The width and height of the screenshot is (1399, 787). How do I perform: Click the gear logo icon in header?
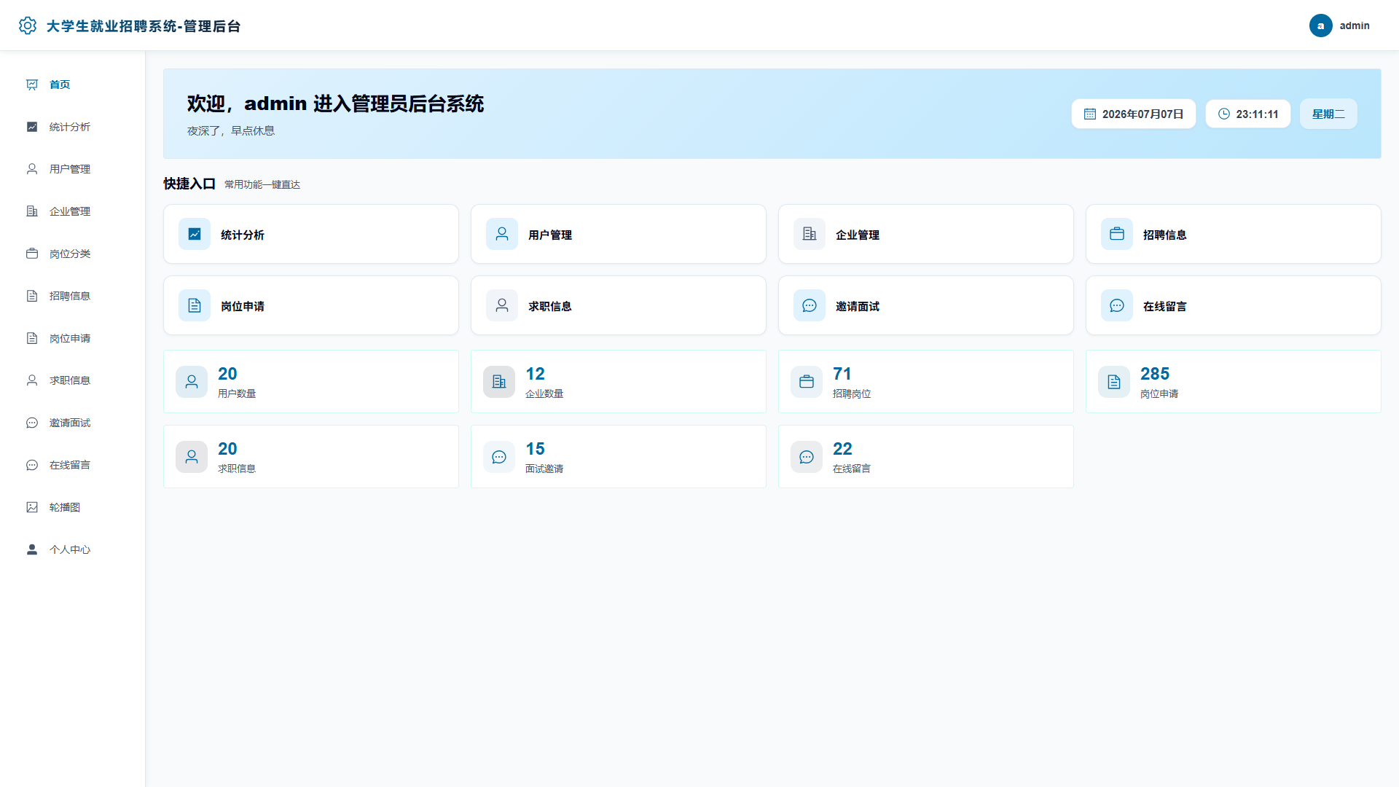28,26
